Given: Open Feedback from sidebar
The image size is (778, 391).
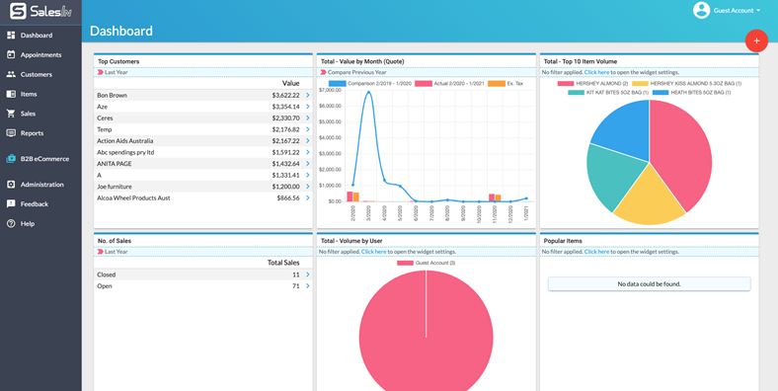Looking at the screenshot, I should tap(35, 204).
